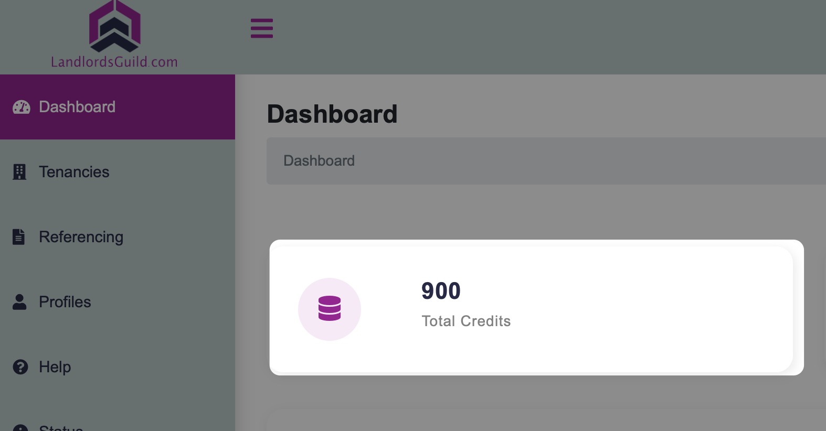Click the Total Credits label
This screenshot has height=431, width=826.
pyautogui.click(x=466, y=321)
